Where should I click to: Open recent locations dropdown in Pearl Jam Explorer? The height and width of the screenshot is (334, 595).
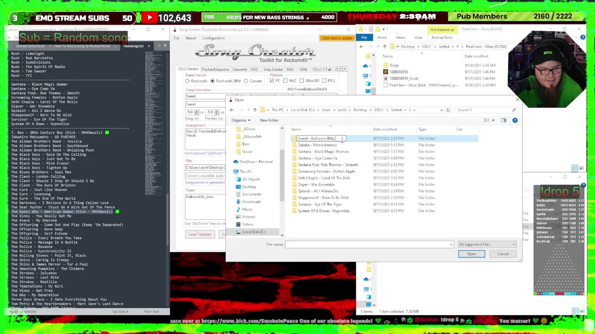click(377, 46)
